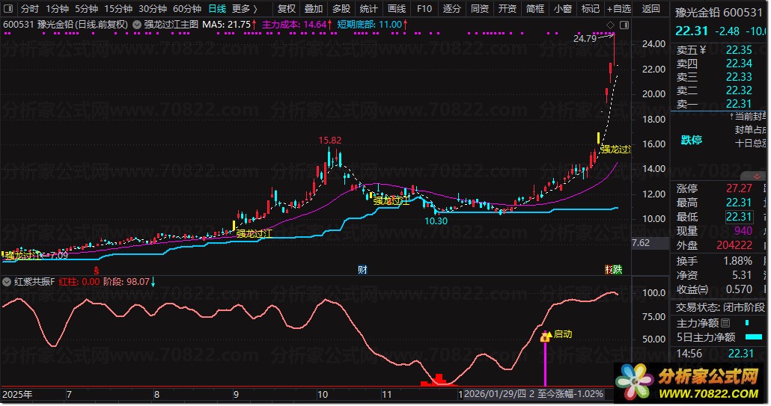This screenshot has width=771, height=406.
Task: Click the 返回 back button
Action: click(650, 8)
